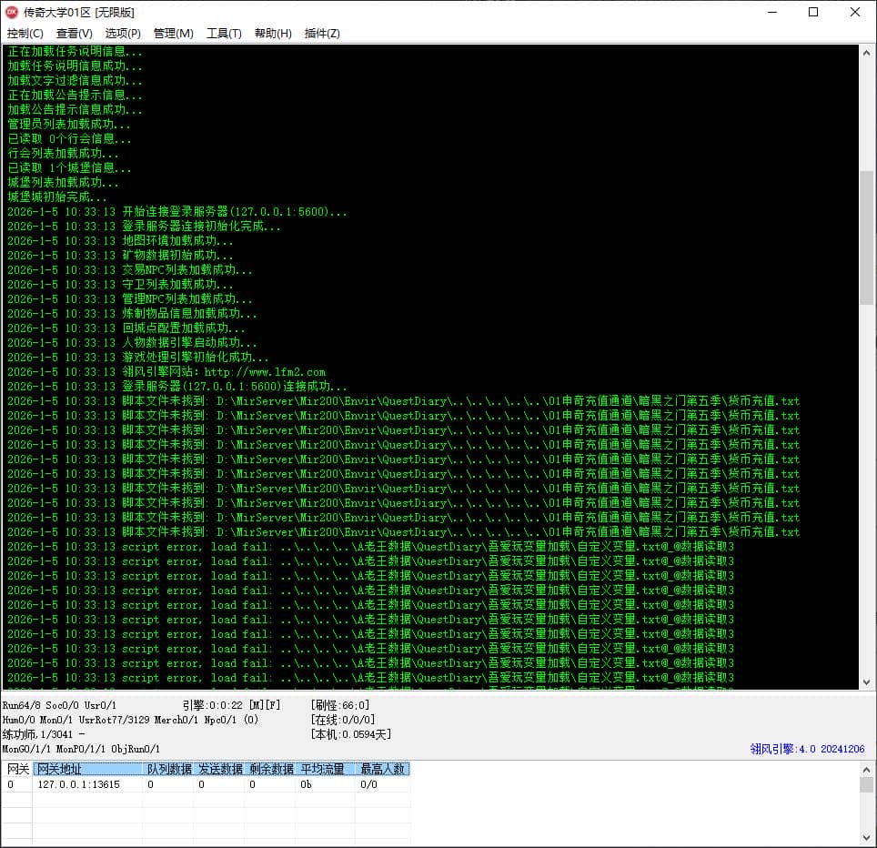Click log line 已读取 0个行会信息
Viewport: 877px width, 848px height.
pos(69,138)
